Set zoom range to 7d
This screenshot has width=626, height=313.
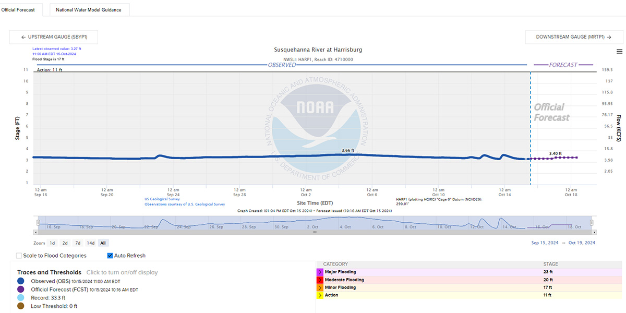(x=78, y=243)
